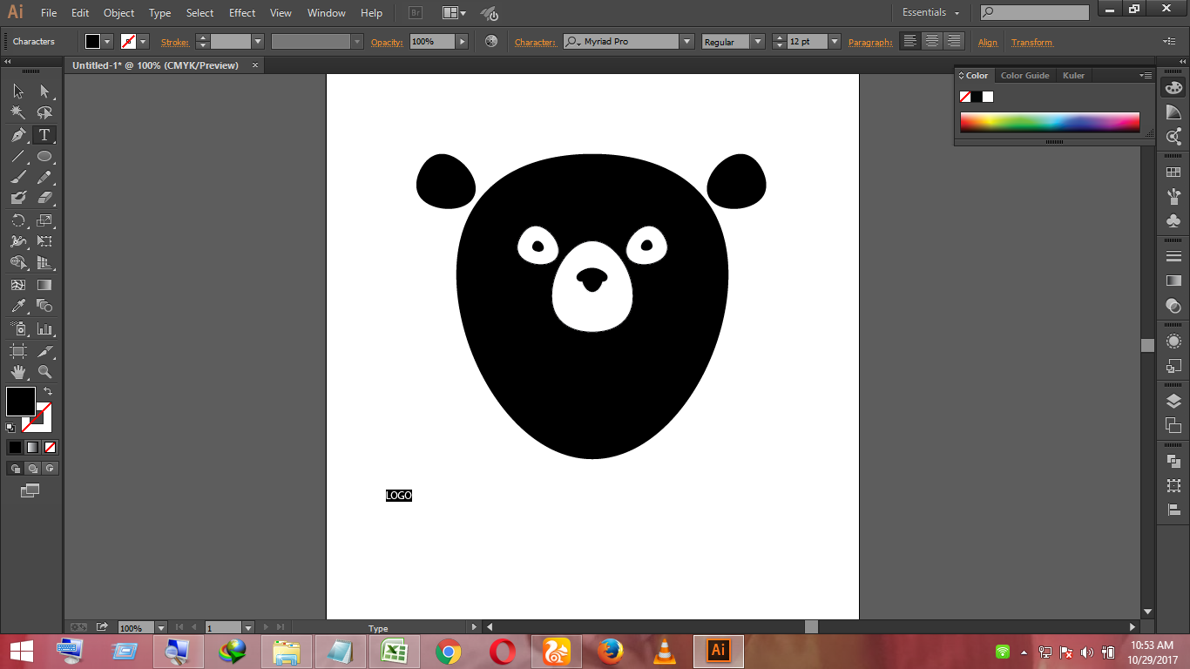Screen dimensions: 1190x669
Task: Select the Artboard tool
Action: (18, 351)
